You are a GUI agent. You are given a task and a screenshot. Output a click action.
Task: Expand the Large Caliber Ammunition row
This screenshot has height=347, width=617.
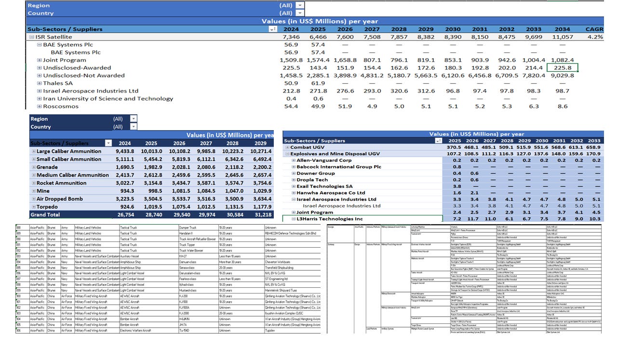tap(34, 151)
